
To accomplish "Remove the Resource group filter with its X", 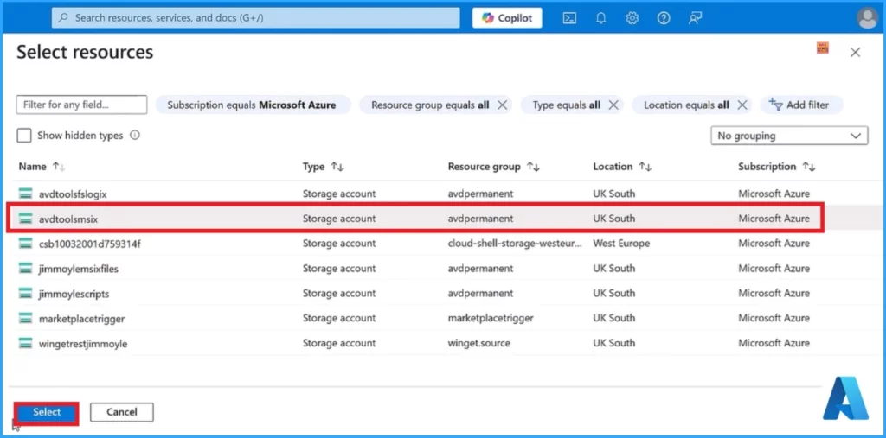I will tap(502, 105).
